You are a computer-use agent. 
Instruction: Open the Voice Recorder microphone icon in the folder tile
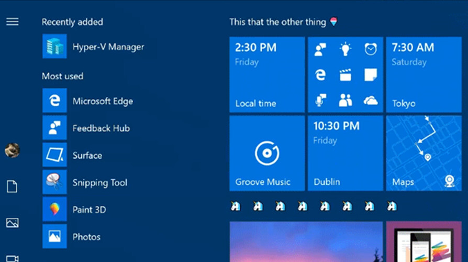tap(320, 100)
